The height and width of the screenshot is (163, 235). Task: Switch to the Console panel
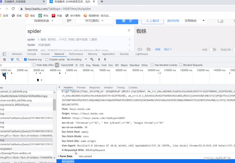coord(31,54)
